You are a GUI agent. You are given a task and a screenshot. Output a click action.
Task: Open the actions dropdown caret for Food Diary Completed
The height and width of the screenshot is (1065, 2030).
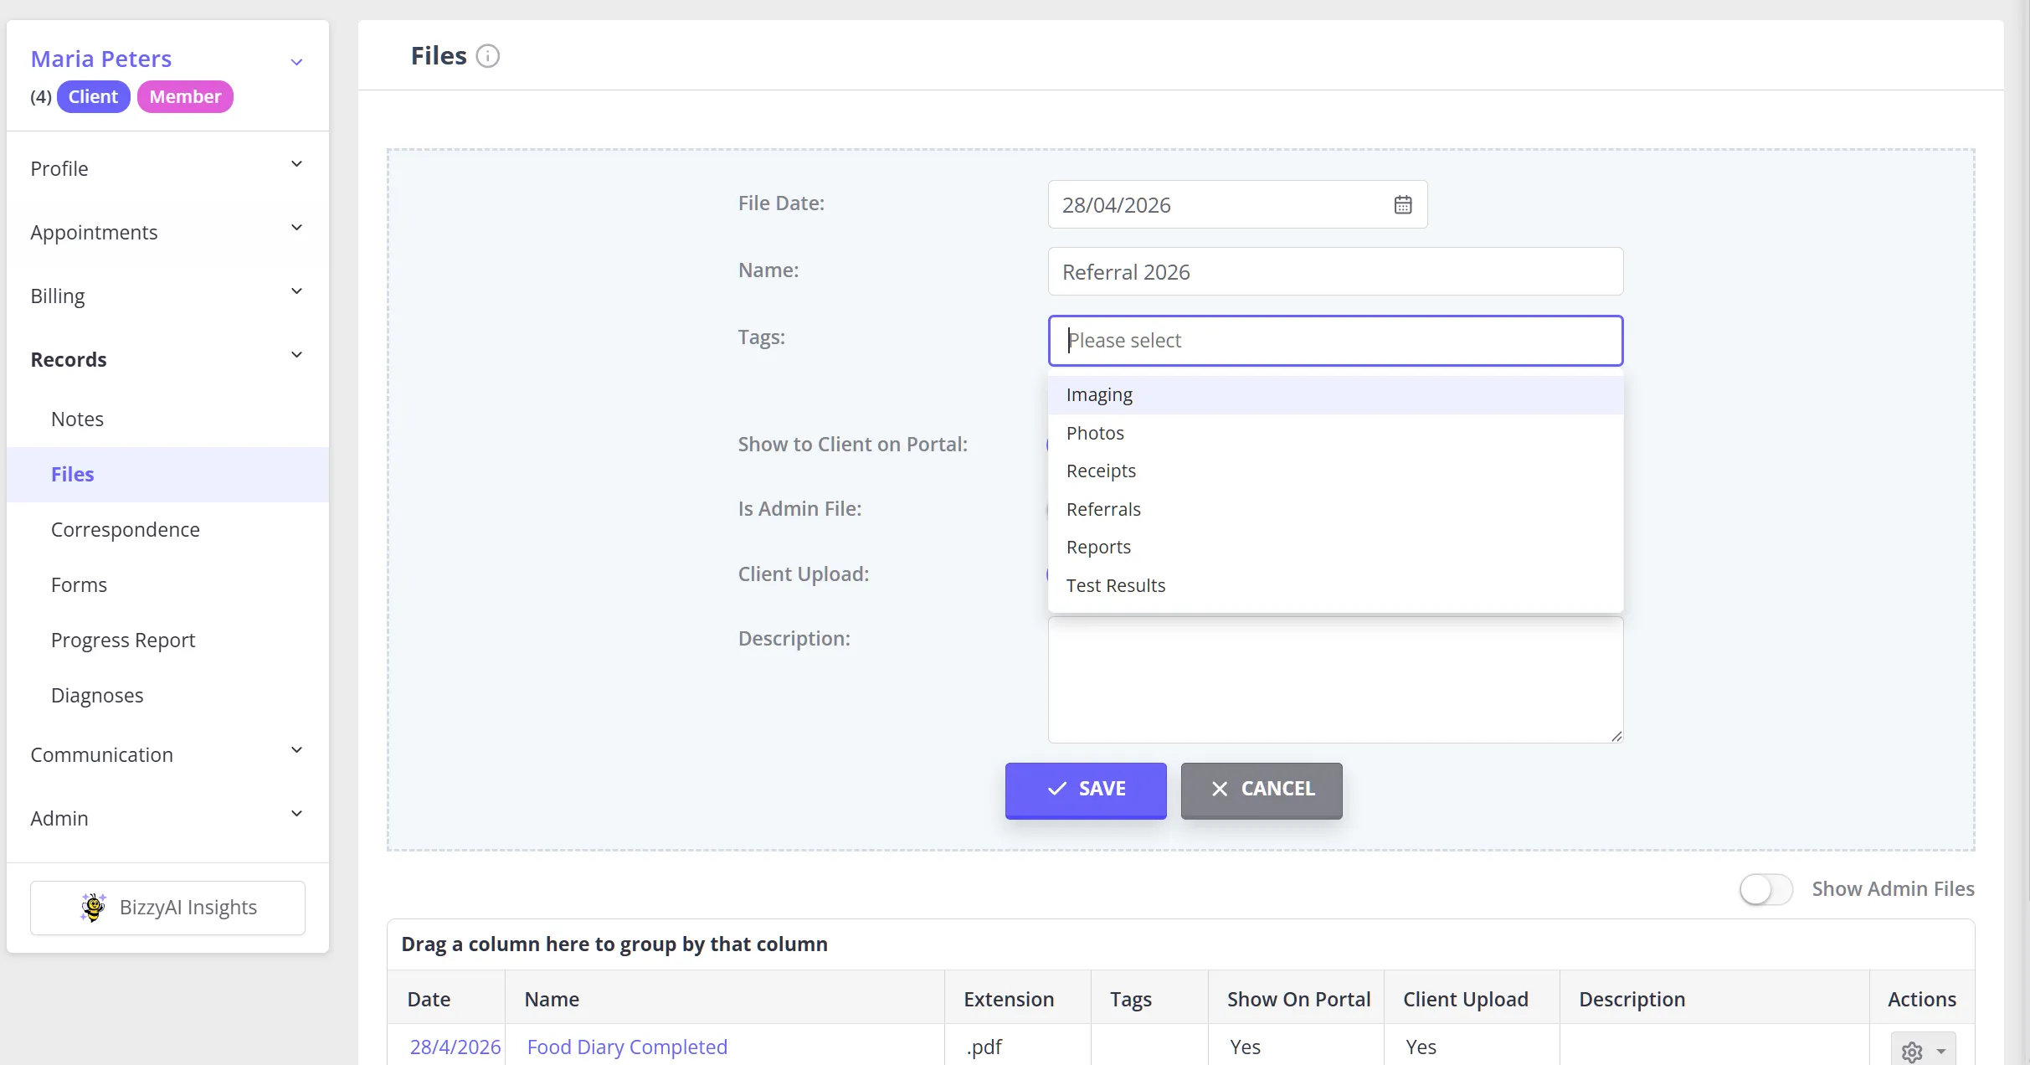1940,1052
